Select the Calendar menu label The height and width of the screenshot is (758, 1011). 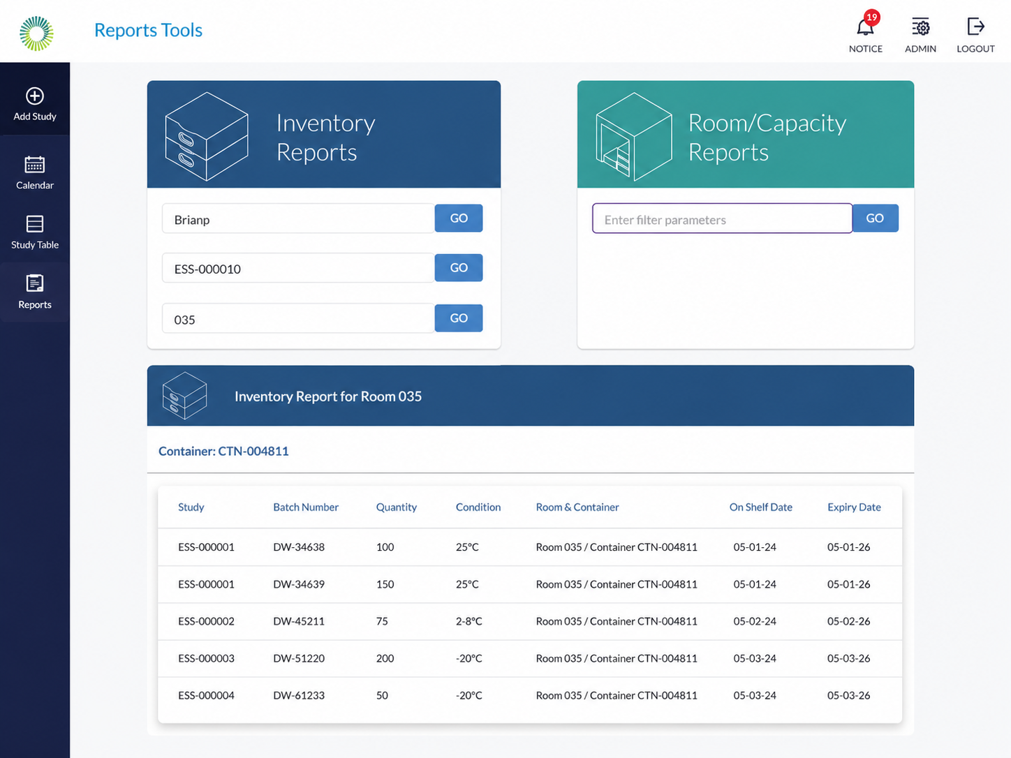click(35, 185)
